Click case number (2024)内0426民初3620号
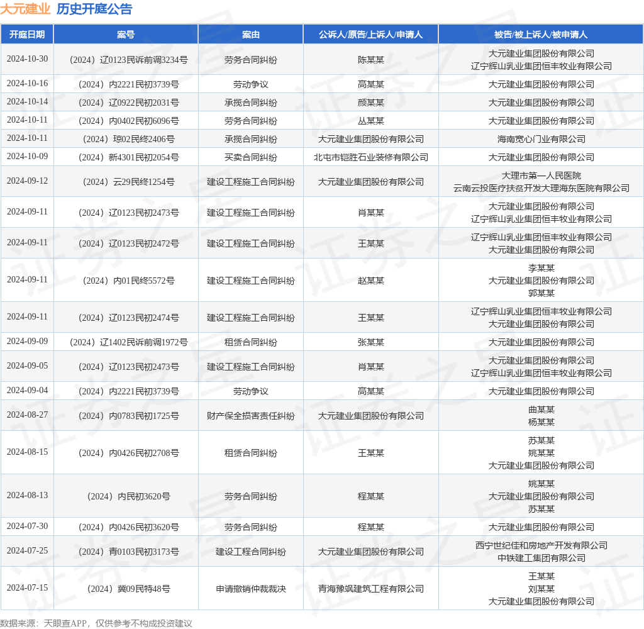This screenshot has width=644, height=629. 128,528
